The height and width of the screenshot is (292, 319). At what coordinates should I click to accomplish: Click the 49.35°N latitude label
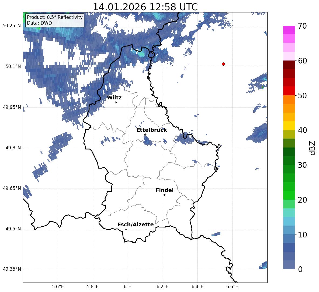(12, 269)
